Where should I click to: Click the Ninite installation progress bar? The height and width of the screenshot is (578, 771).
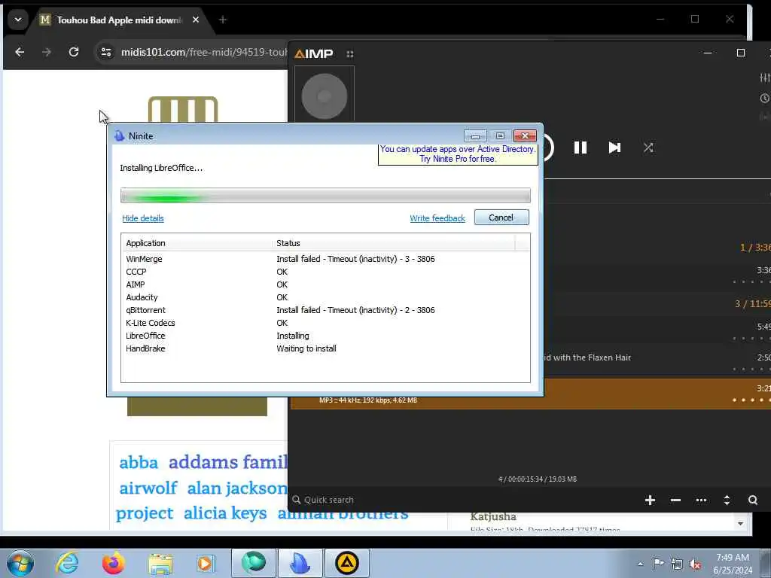click(325, 195)
